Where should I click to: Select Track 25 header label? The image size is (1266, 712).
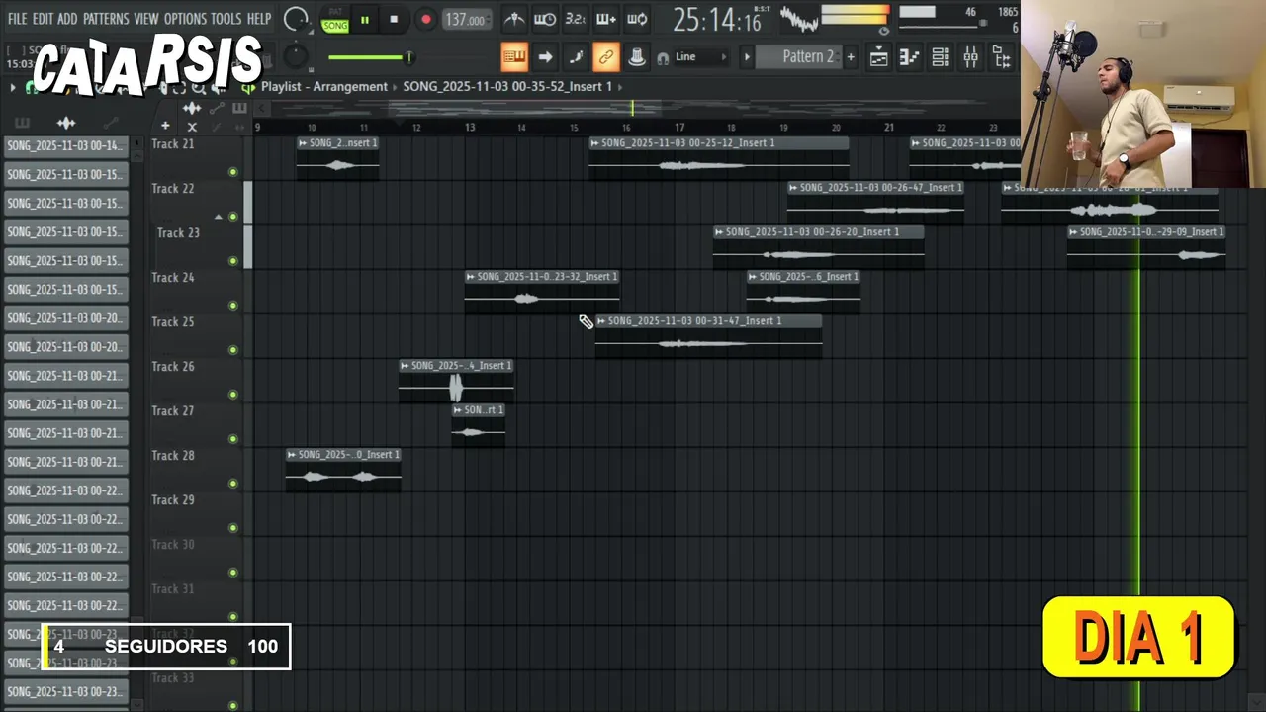click(x=173, y=322)
